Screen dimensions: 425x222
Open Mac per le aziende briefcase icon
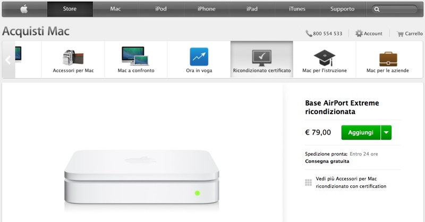(388, 59)
